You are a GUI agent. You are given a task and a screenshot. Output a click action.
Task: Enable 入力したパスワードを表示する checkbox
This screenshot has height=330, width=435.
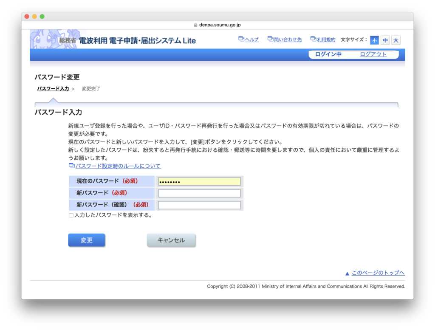tap(71, 215)
